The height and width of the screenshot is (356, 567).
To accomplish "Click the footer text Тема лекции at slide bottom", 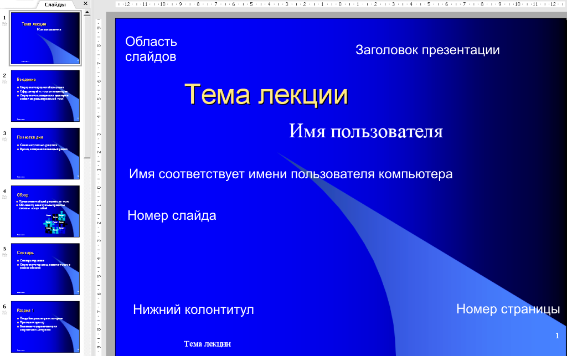I will [207, 344].
